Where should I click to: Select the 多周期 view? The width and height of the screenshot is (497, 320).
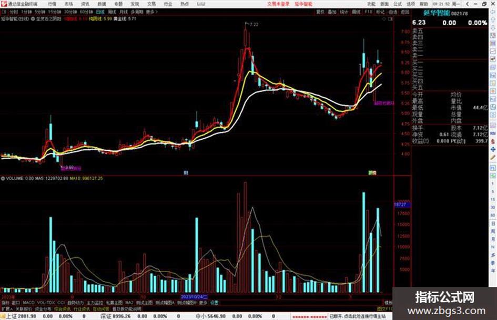pyautogui.click(x=137, y=12)
